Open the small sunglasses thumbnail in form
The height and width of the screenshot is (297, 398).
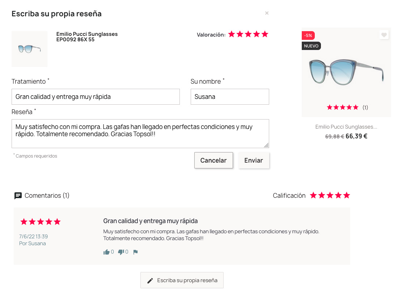point(29,49)
